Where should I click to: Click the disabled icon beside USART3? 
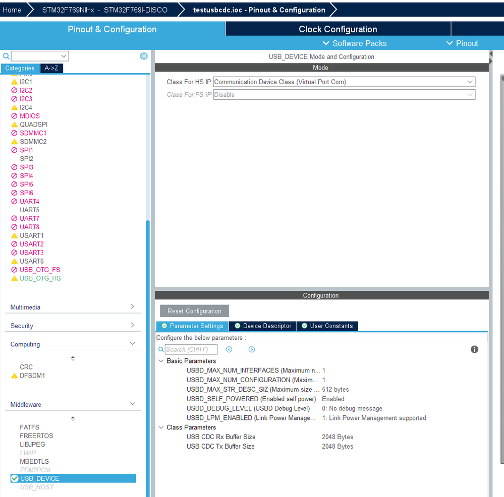[14, 253]
